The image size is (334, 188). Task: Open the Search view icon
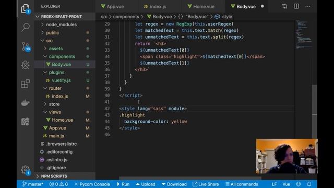(x=26, y=28)
